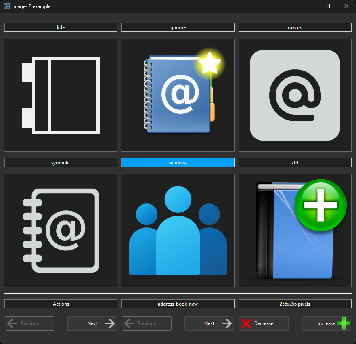Click the kde address book icon image
This screenshot has width=356, height=344.
pyautogui.click(x=61, y=95)
